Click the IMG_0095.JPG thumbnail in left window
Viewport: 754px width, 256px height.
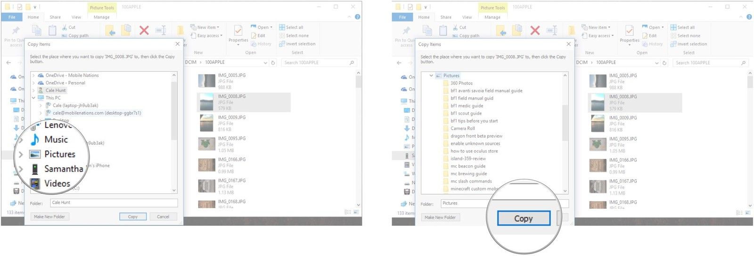(206, 144)
